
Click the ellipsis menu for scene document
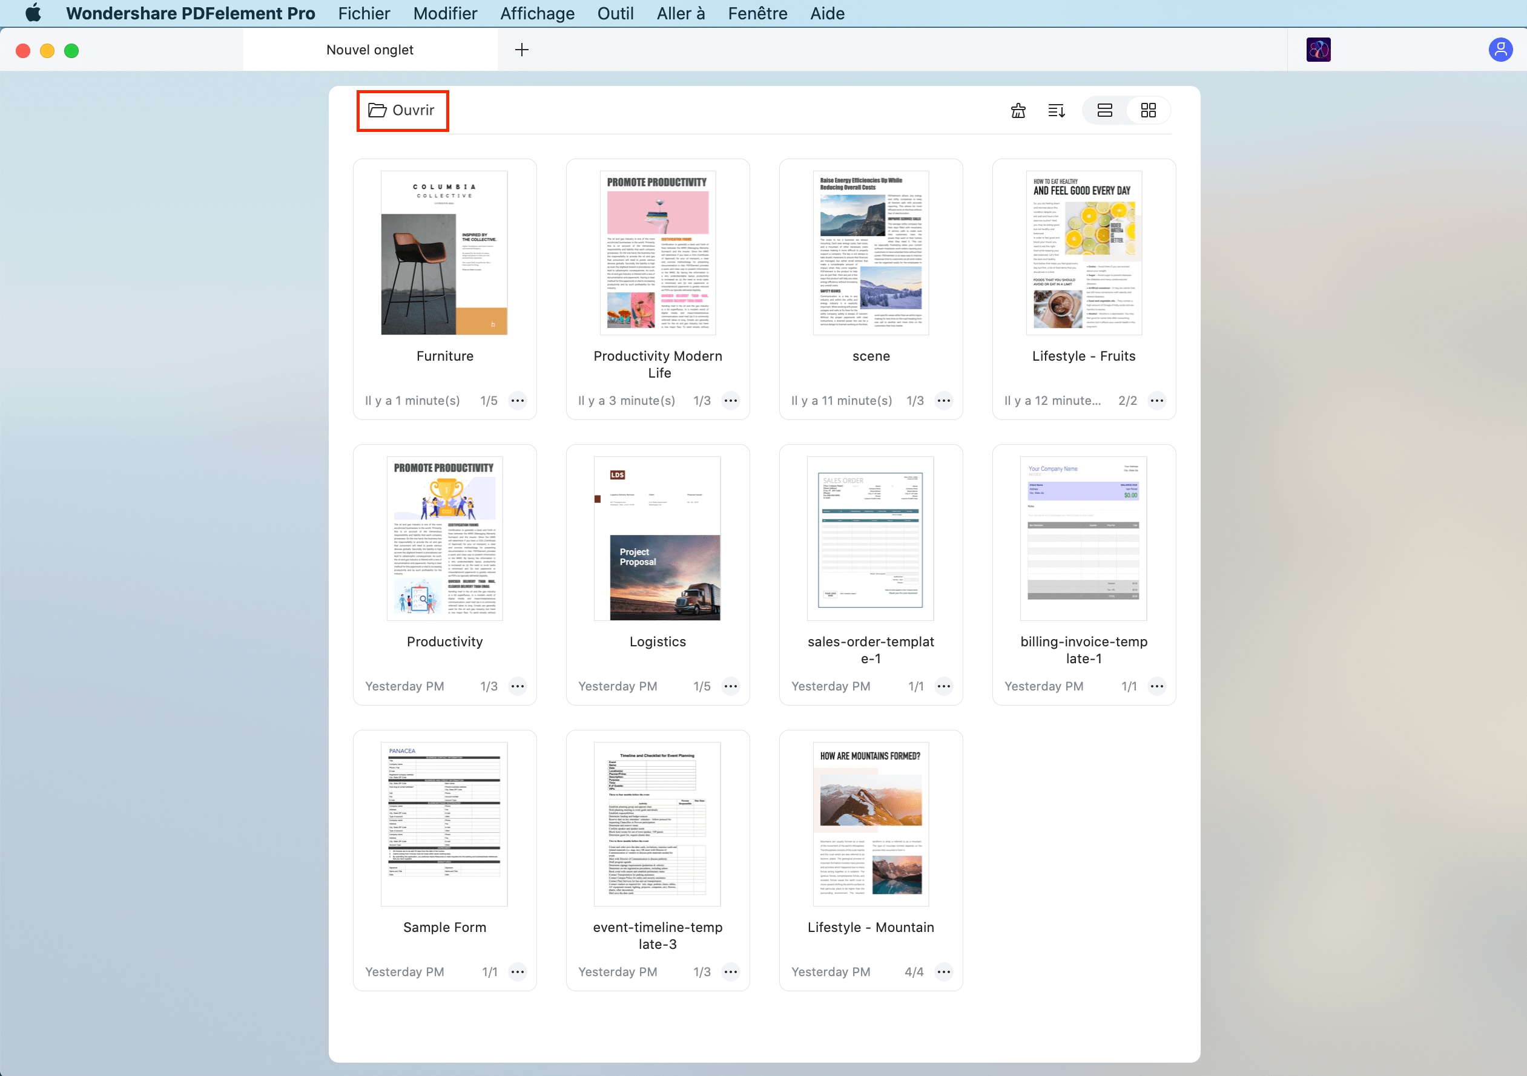click(945, 402)
